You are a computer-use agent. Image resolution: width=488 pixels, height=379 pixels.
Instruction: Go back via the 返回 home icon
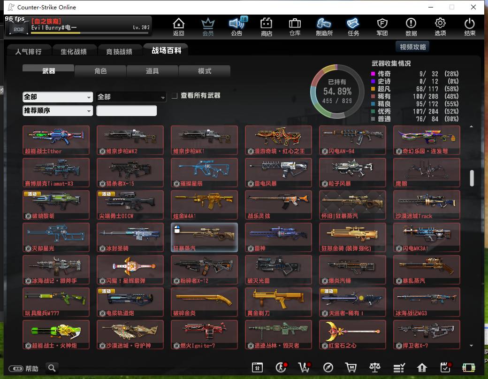tap(179, 26)
